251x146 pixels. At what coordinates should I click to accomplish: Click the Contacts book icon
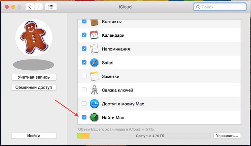click(x=94, y=22)
